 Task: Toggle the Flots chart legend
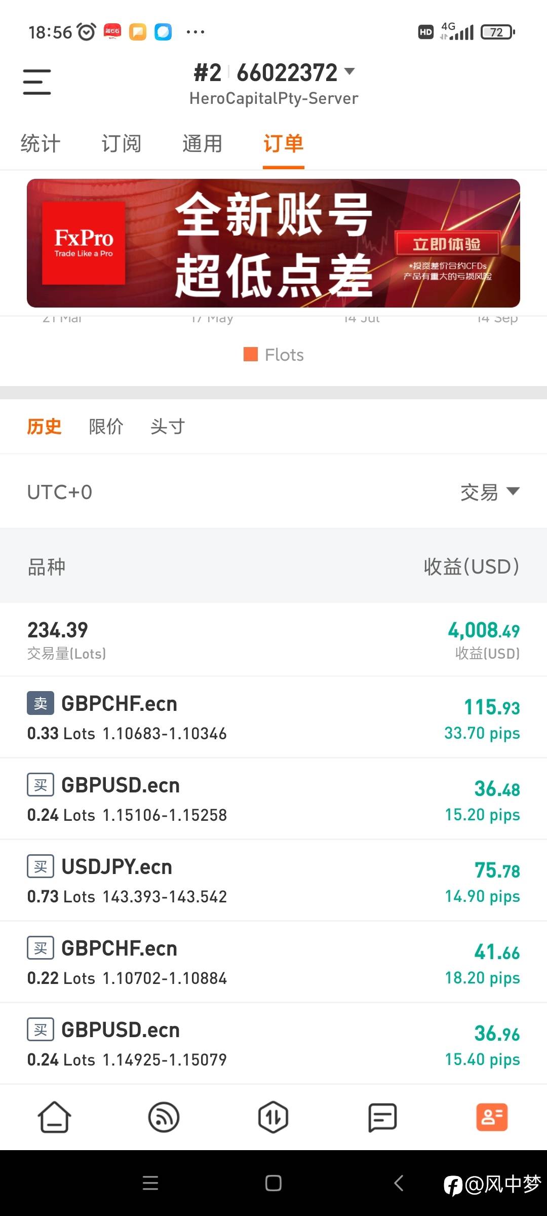[273, 355]
